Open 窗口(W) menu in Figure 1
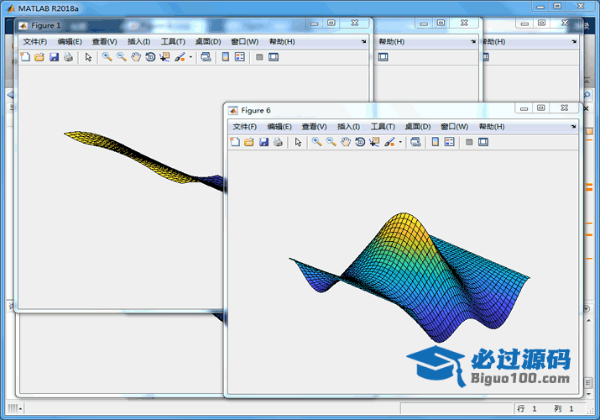This screenshot has width=600, height=420. click(245, 42)
